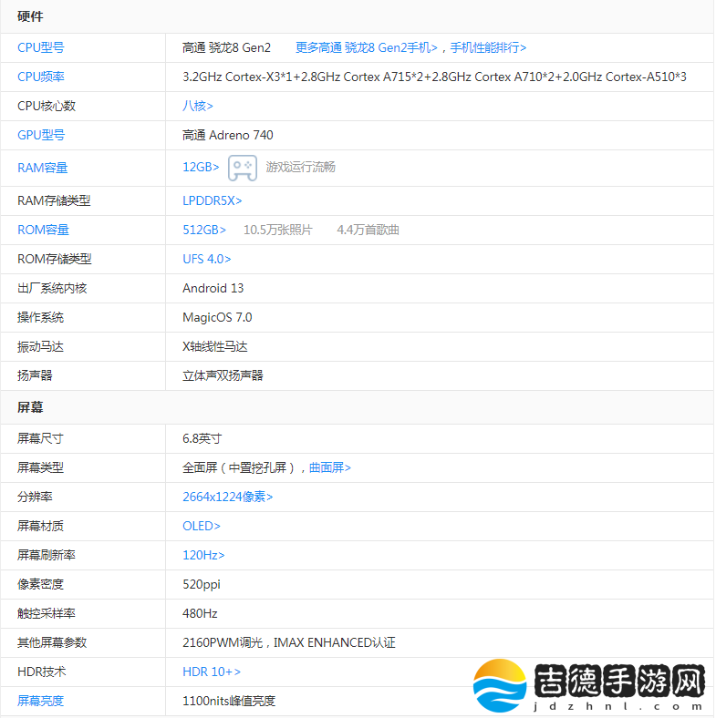
Task: Click the 八核 link
Action: click(198, 106)
